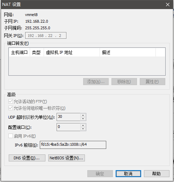Cancel the dialog with 取消
Image resolution: width=174 pixels, height=182 pixels.
pyautogui.click(x=128, y=174)
